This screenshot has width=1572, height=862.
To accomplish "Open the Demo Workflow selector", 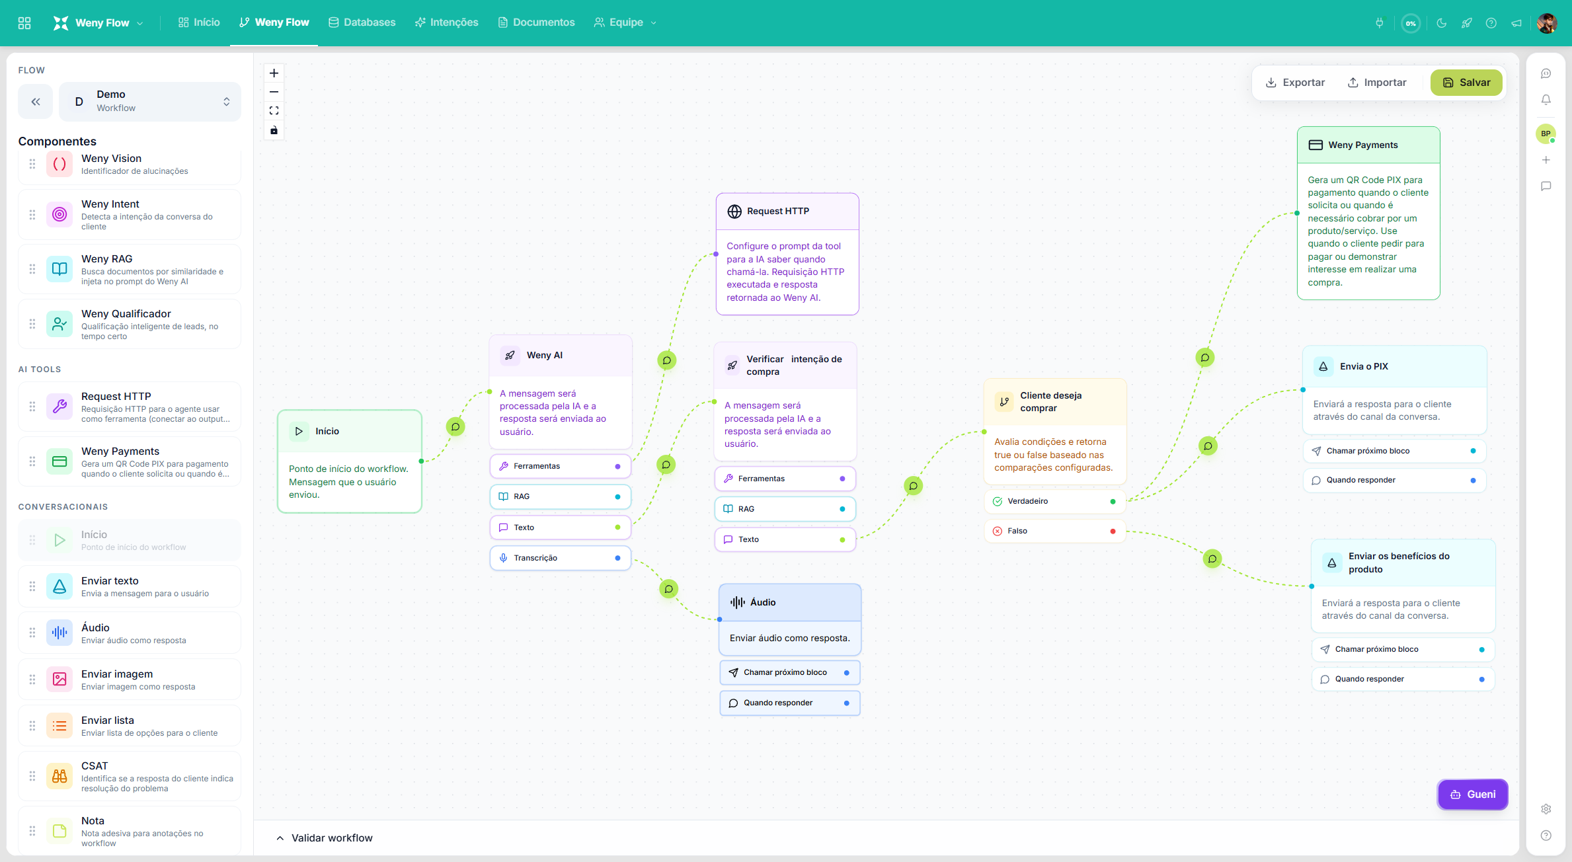I will [x=150, y=102].
